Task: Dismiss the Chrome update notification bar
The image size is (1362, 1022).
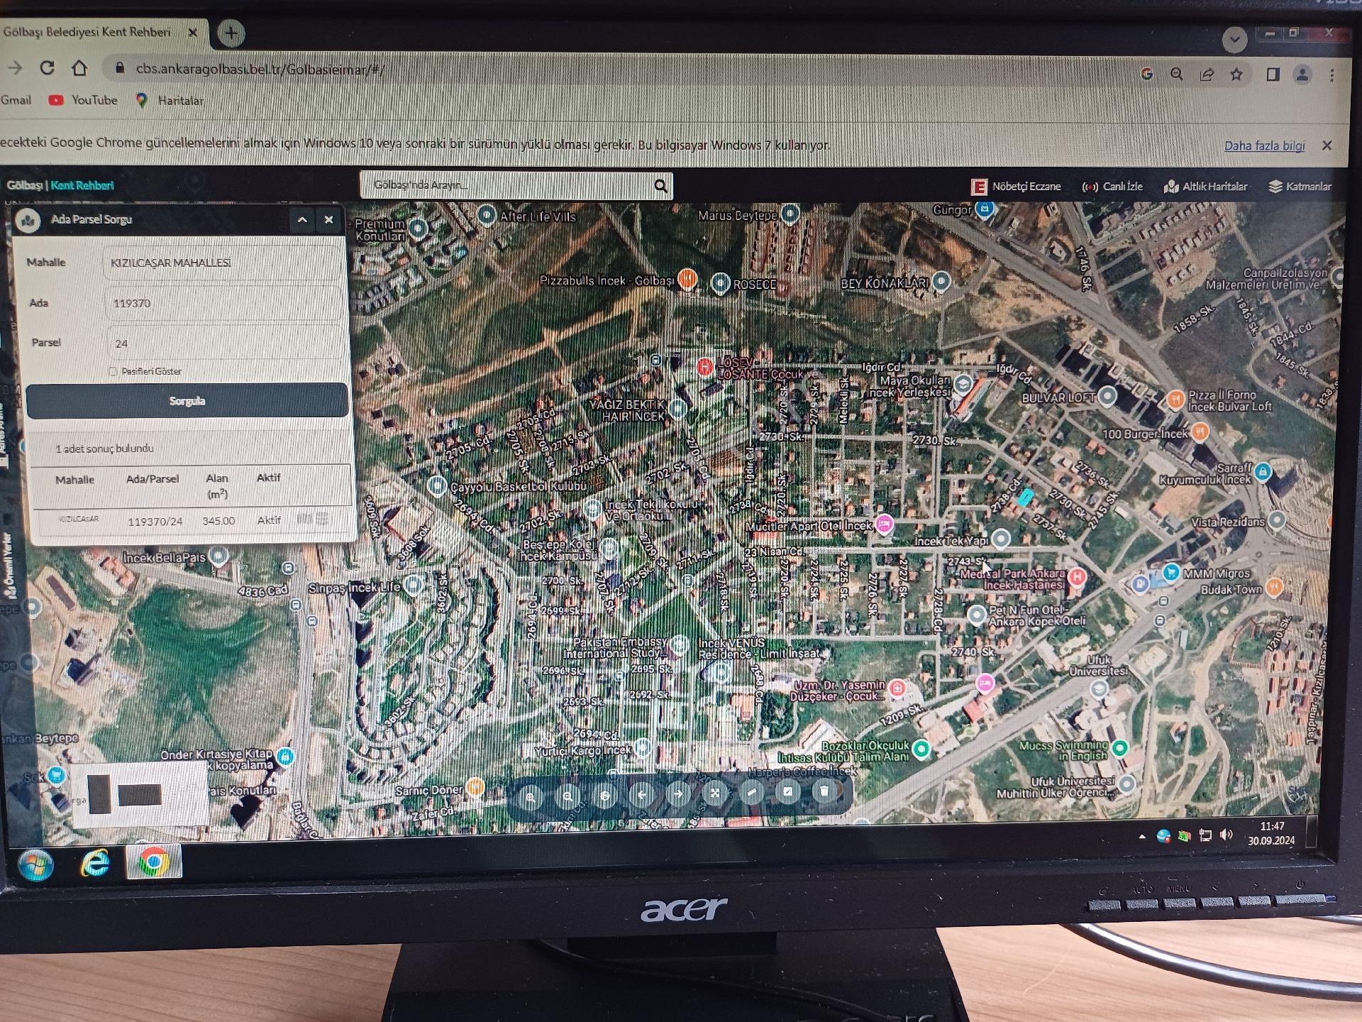Action: tap(1327, 145)
